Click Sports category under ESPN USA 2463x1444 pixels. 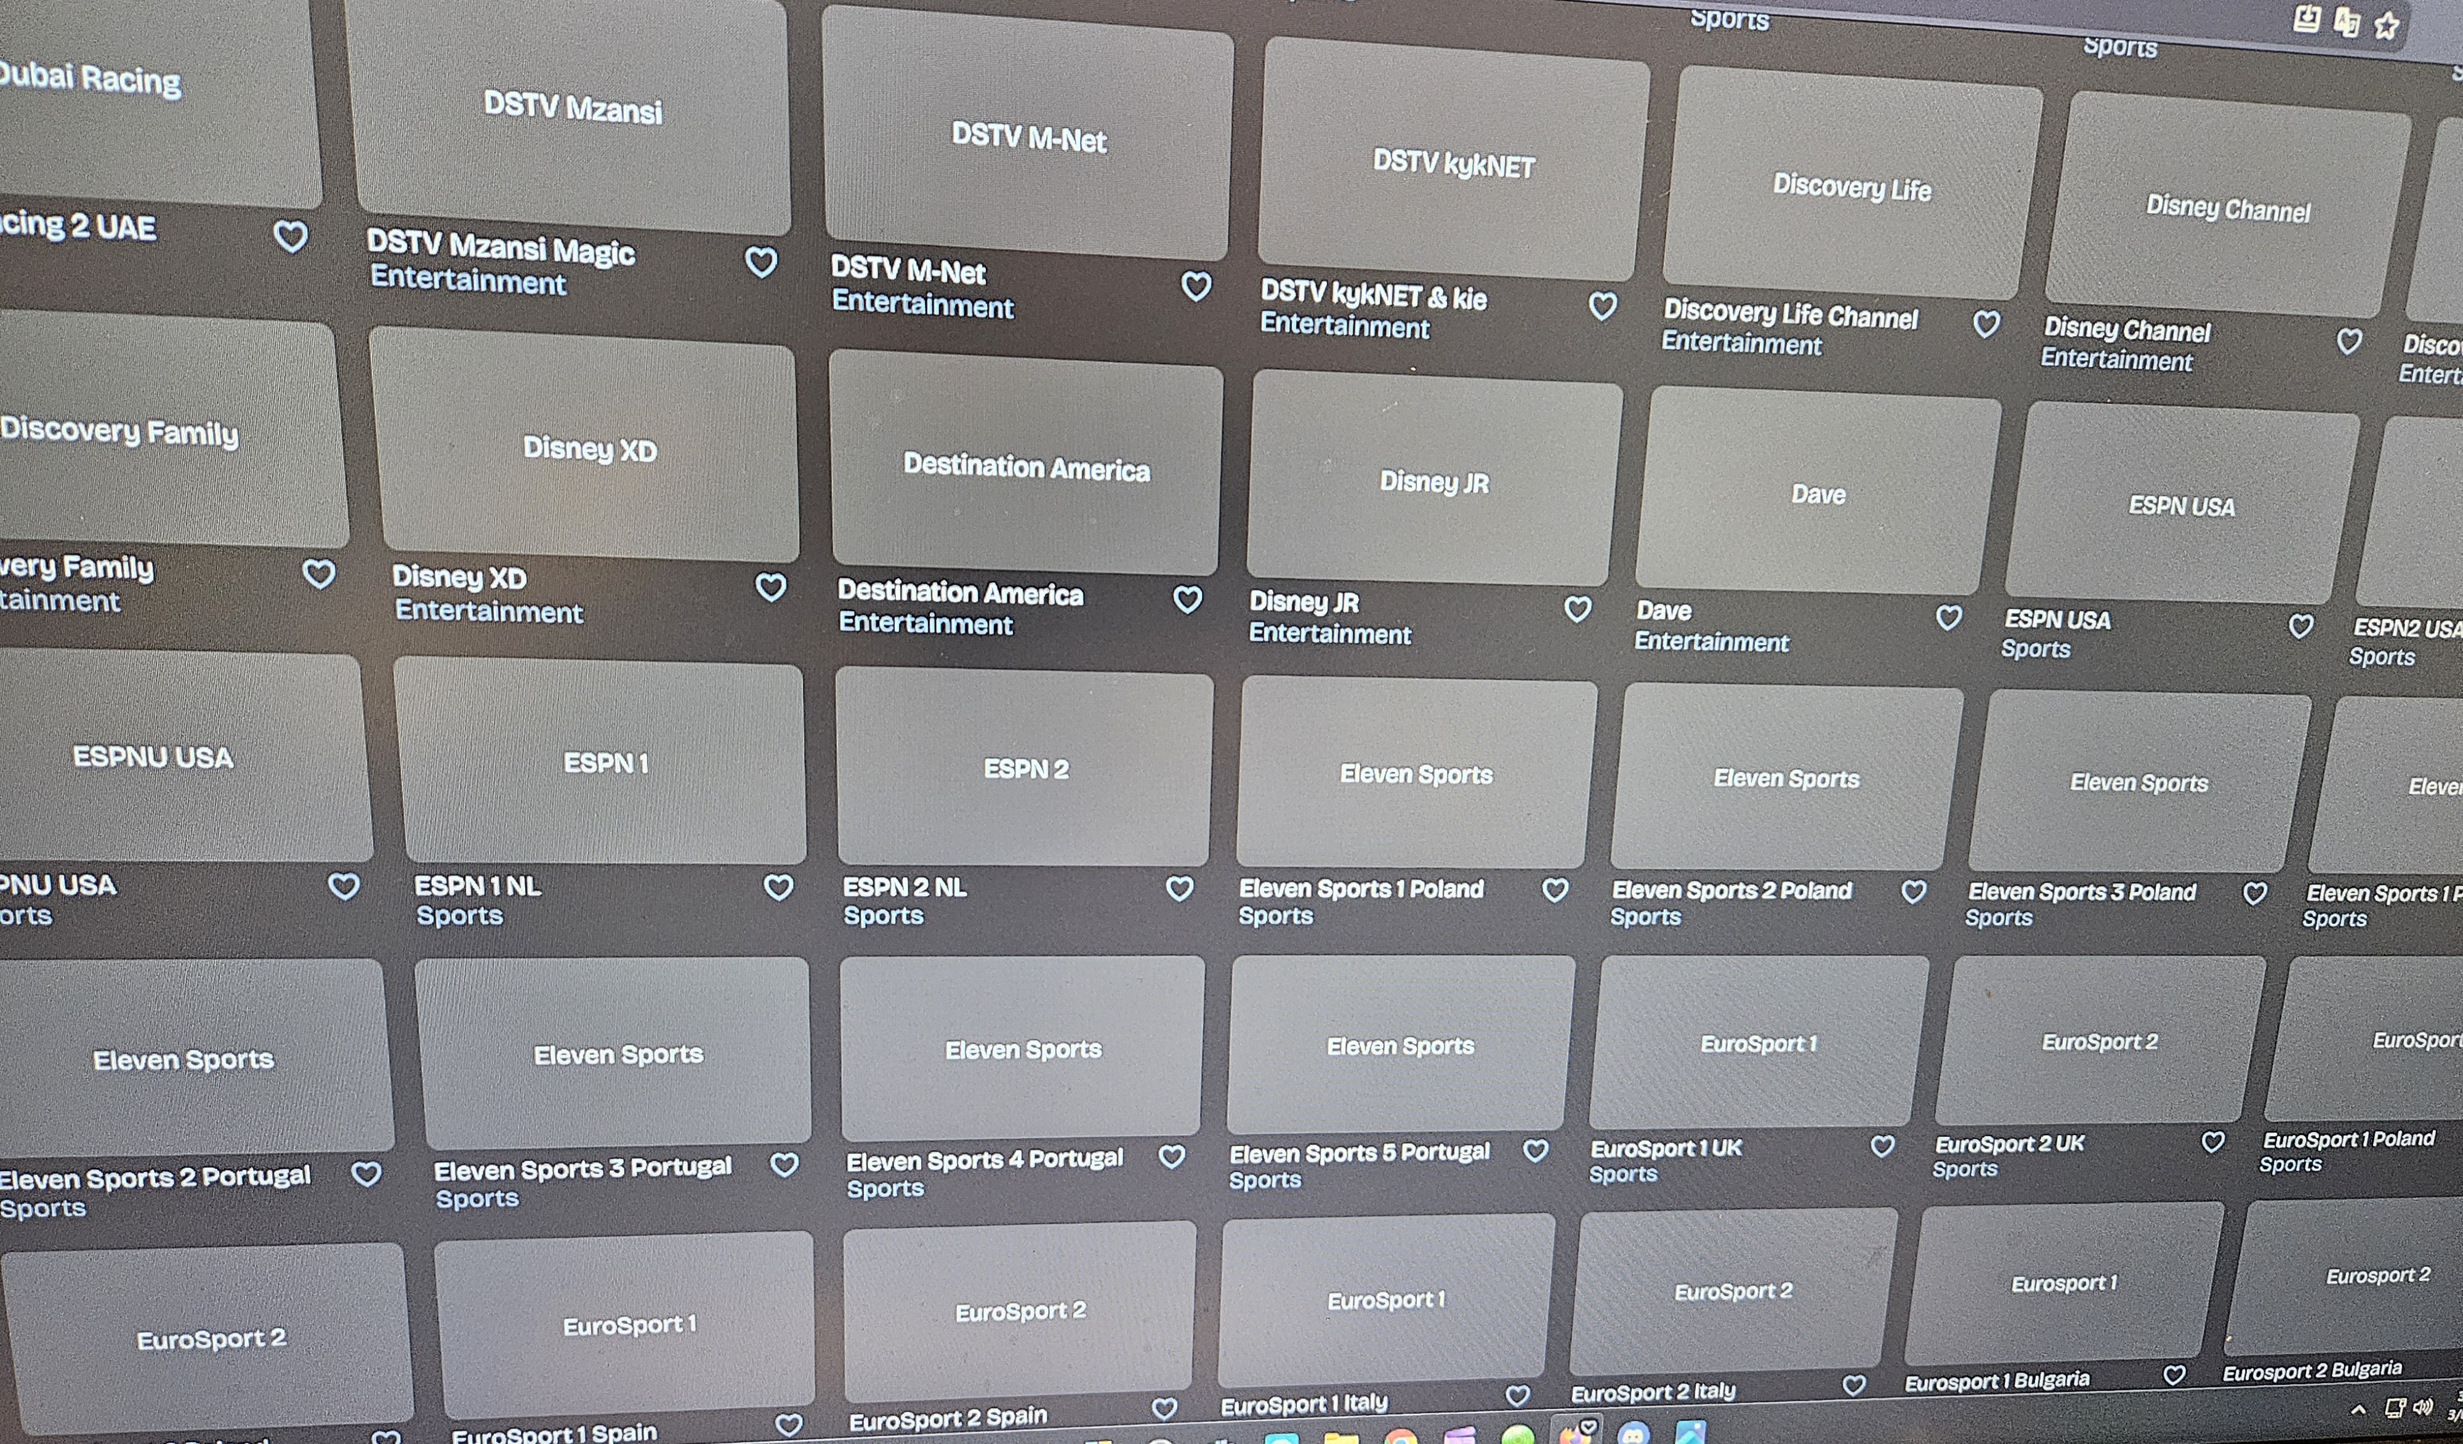coord(2036,649)
